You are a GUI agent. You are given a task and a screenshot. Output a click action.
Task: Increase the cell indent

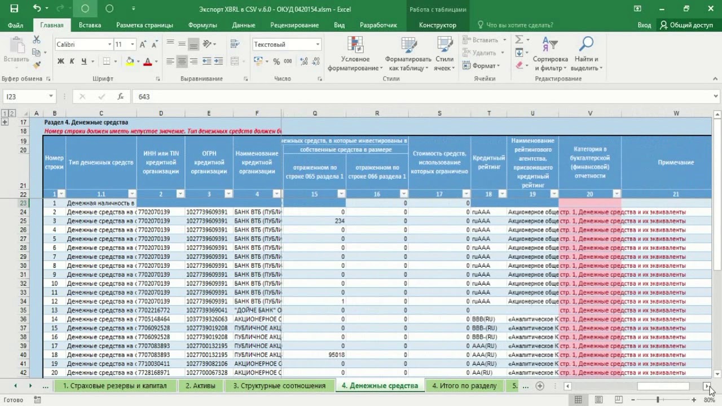click(220, 61)
